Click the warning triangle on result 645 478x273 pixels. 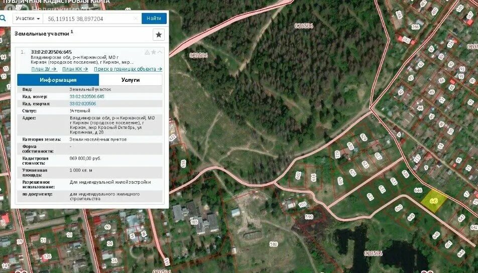(147, 52)
